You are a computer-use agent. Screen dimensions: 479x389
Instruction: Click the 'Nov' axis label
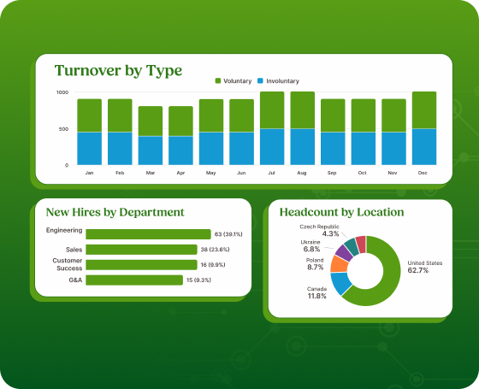coord(393,173)
